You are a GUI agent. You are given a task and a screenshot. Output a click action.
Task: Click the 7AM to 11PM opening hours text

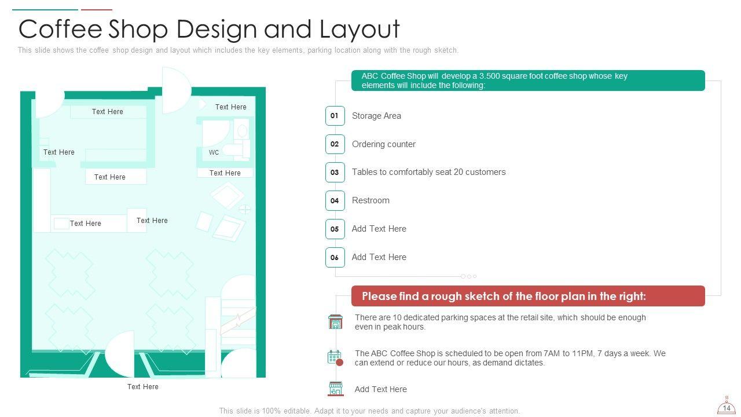(x=509, y=358)
